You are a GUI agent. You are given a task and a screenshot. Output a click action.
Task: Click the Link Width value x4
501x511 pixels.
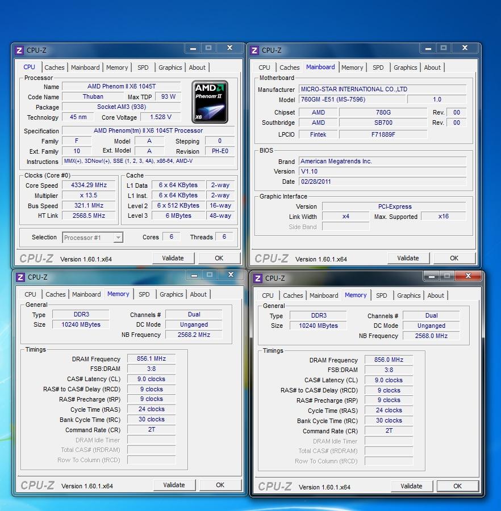point(345,217)
